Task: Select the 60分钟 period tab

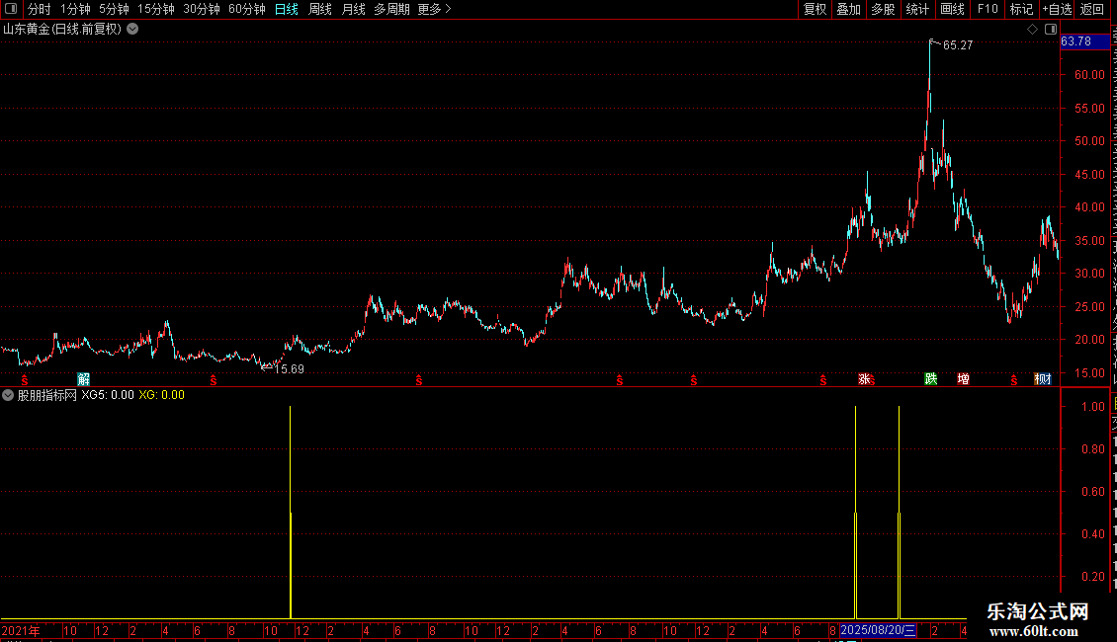Action: click(246, 9)
